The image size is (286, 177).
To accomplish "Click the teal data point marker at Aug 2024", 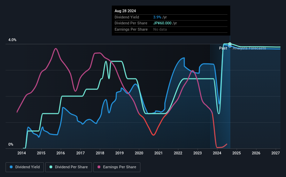I will coord(230,44).
